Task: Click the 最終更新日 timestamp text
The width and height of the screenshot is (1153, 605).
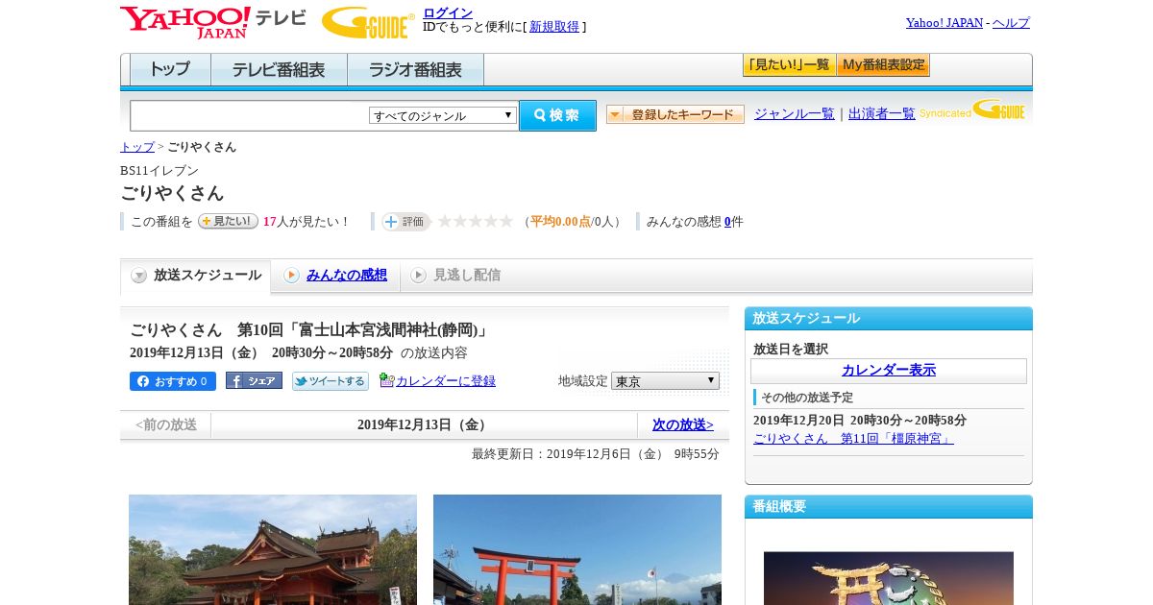Action: click(596, 454)
